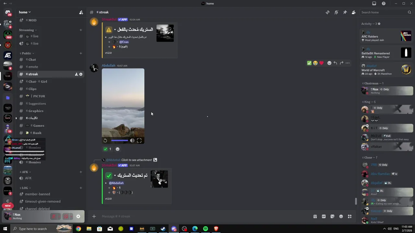Image resolution: width=415 pixels, height=233 pixels.
Task: Open the Chat text channel
Action: click(51, 60)
